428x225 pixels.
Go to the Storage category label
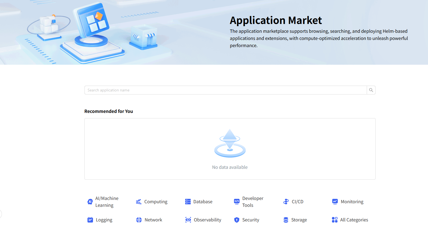tap(299, 220)
